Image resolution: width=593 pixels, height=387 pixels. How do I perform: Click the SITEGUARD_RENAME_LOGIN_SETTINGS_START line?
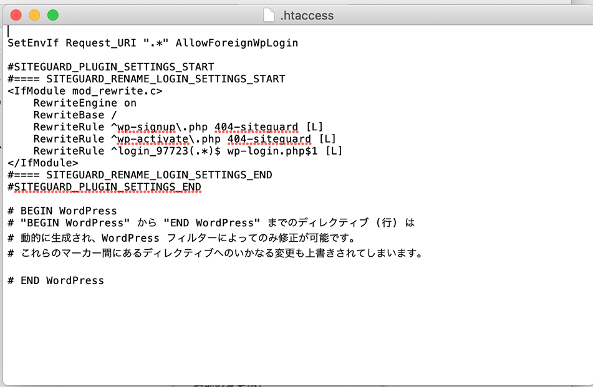[x=165, y=79]
